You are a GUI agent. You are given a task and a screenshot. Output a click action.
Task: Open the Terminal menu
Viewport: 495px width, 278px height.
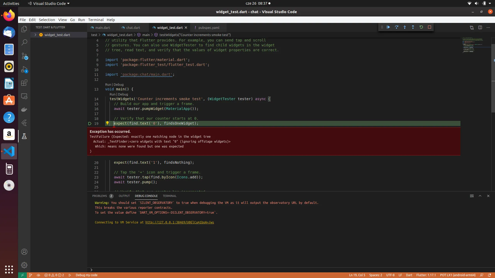click(x=96, y=20)
